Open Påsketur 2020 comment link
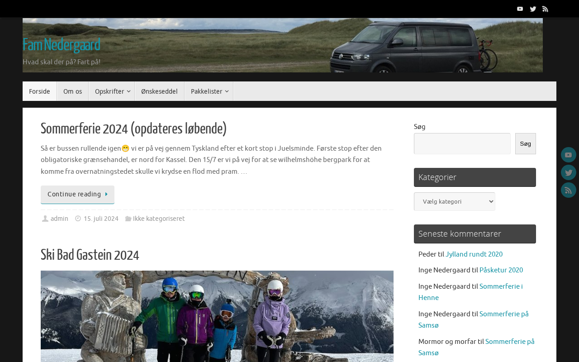This screenshot has width=579, height=362. 501,270
